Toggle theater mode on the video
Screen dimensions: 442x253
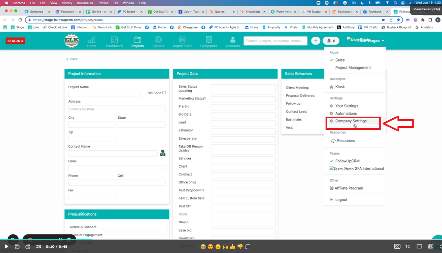(x=419, y=246)
